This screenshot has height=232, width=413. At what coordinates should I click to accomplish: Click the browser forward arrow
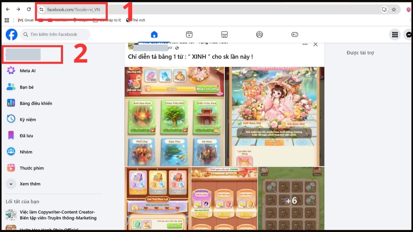(18, 9)
